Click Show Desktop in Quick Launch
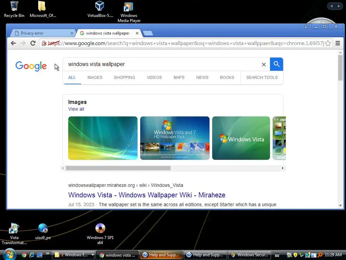The image size is (346, 260). (x=40, y=255)
